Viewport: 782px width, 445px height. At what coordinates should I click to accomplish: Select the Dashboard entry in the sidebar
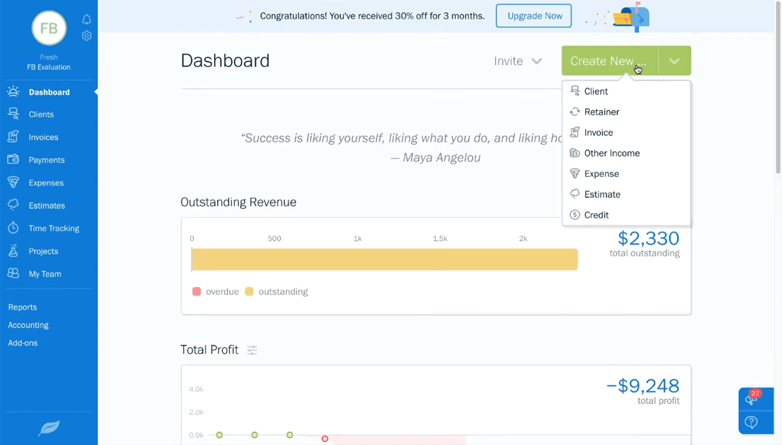click(49, 91)
